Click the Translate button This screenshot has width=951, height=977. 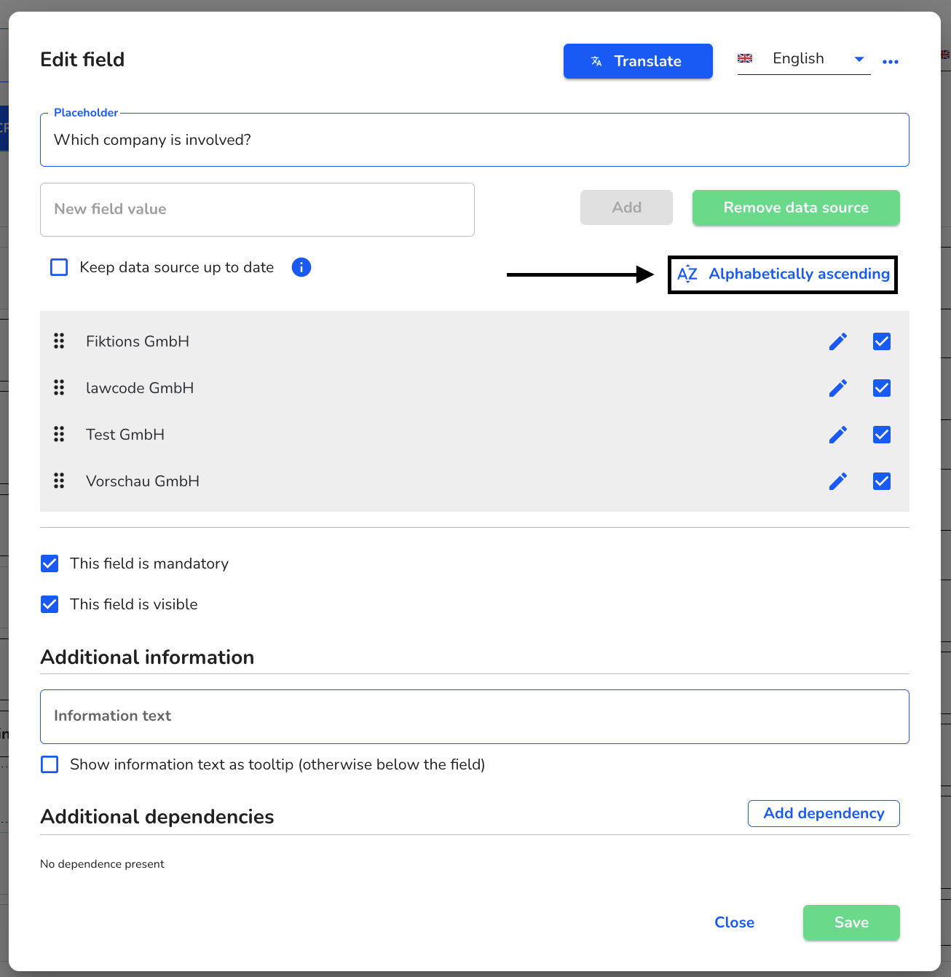[638, 61]
